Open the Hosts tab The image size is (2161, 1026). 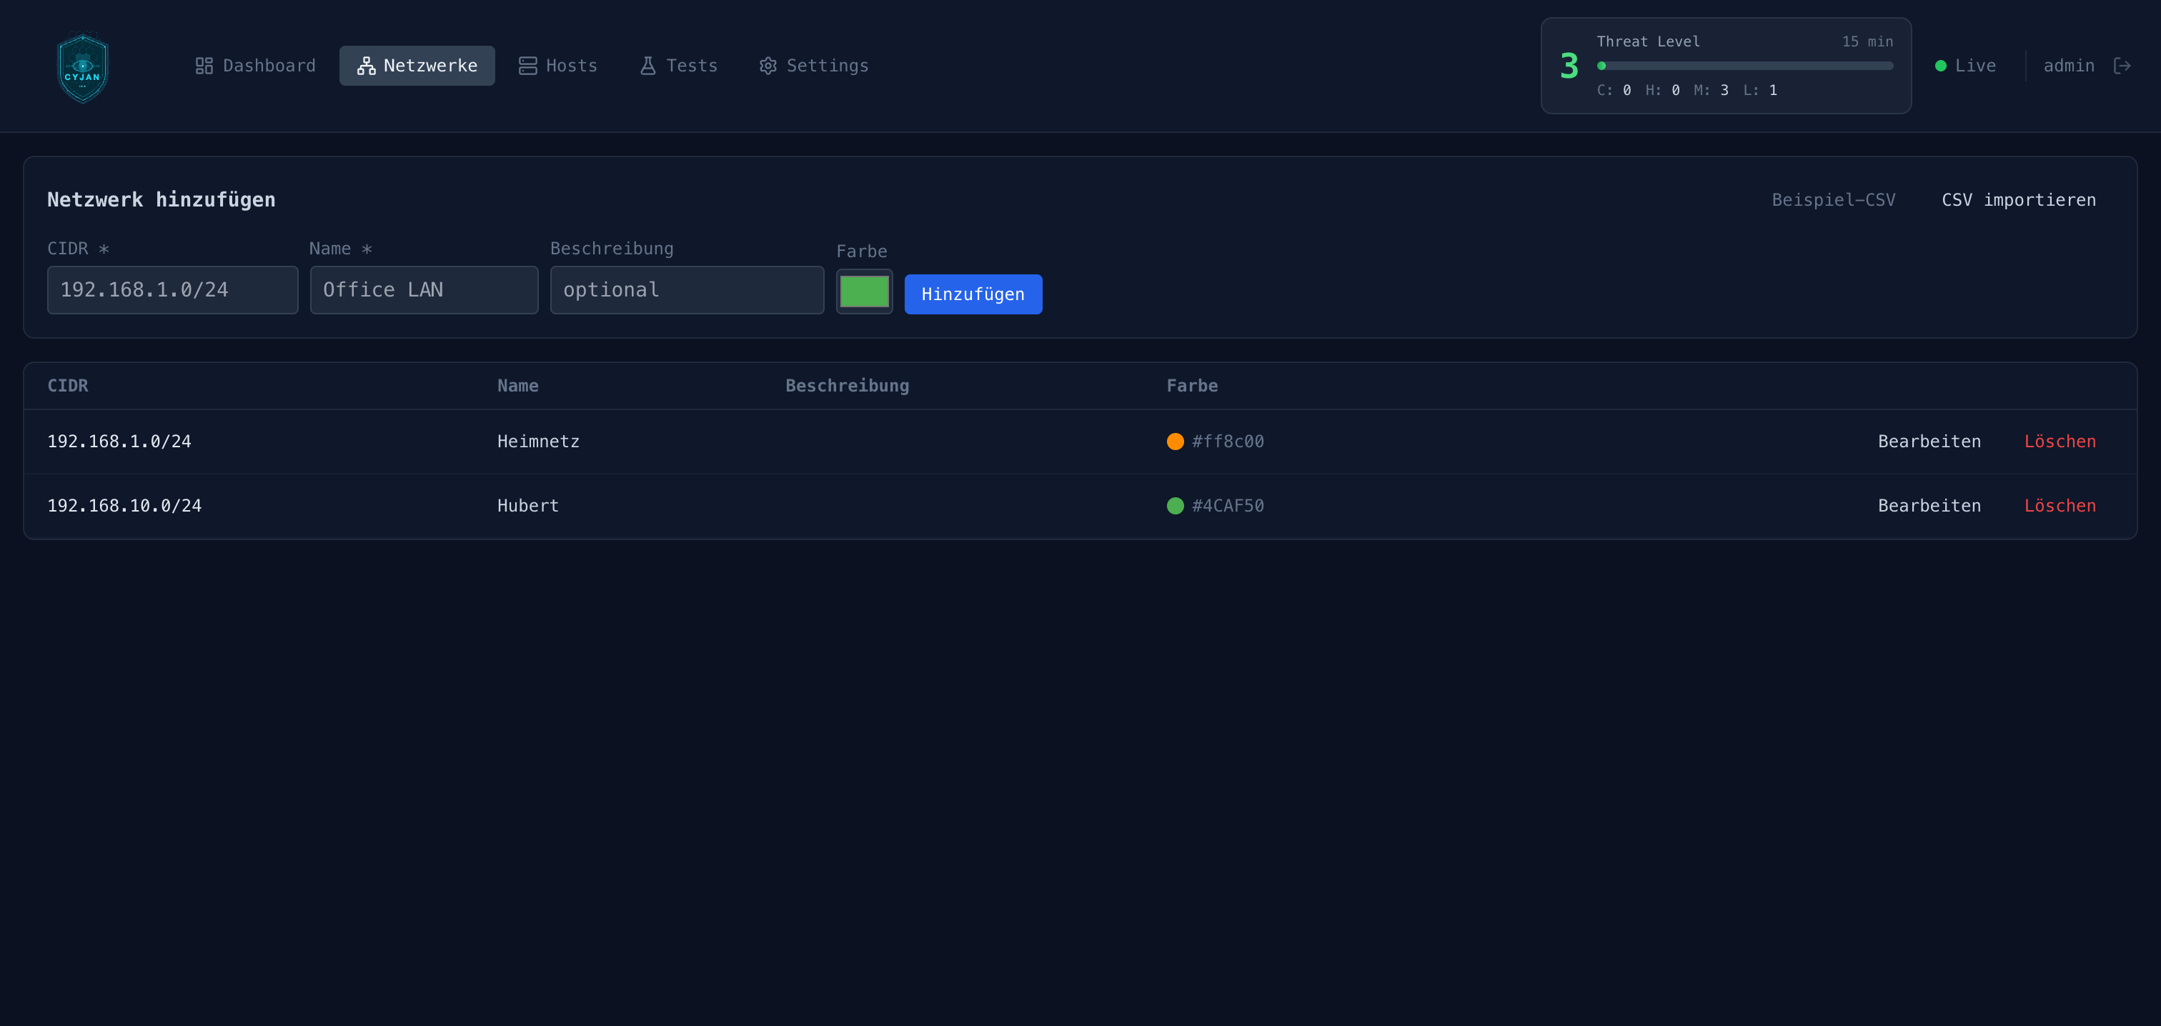coord(558,66)
